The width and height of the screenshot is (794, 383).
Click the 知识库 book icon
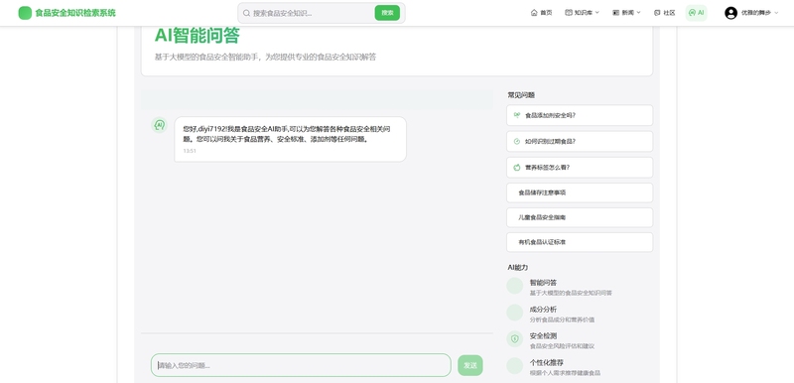(x=568, y=13)
